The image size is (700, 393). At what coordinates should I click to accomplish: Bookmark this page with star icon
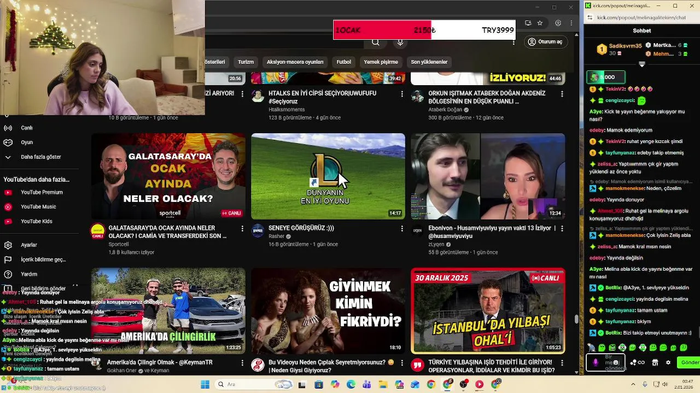[x=540, y=23]
